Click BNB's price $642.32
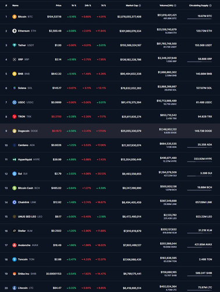This screenshot has height=292, width=220. click(56, 74)
